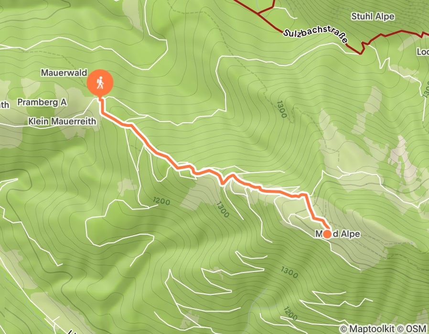This screenshot has height=334, width=429.
Task: Click the Stuhl Alpe label
Action: [373, 16]
